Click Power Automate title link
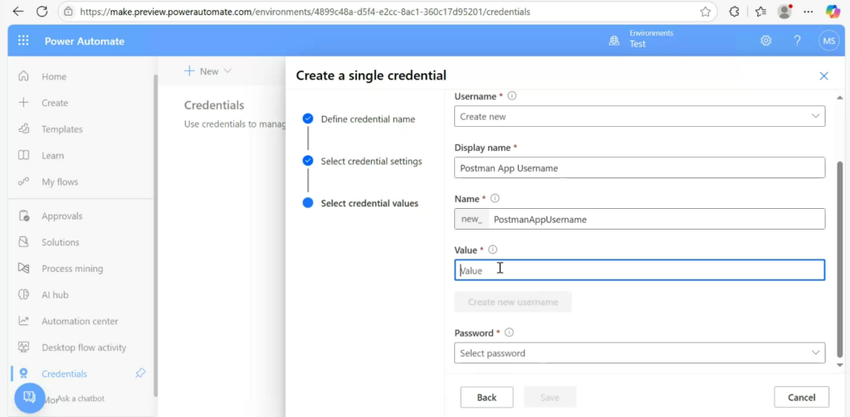 pos(85,41)
